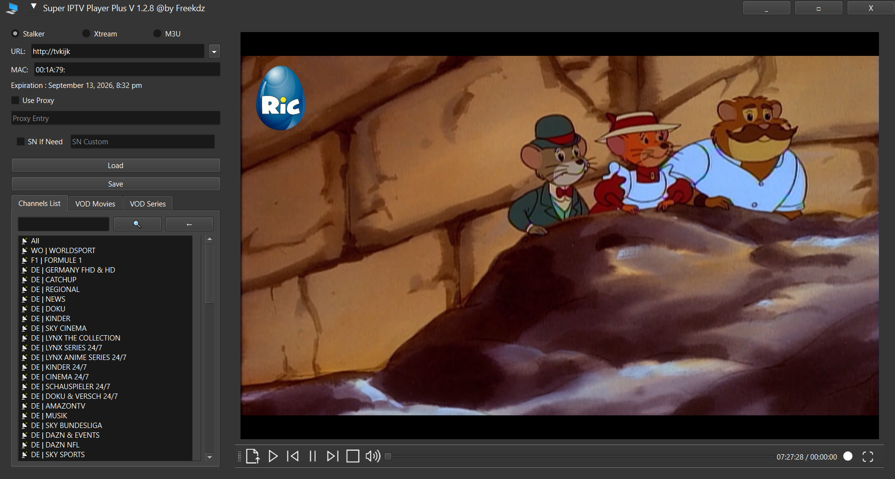Viewport: 895px width, 479px height.
Task: Switch to the VOD Series tab
Action: (148, 204)
